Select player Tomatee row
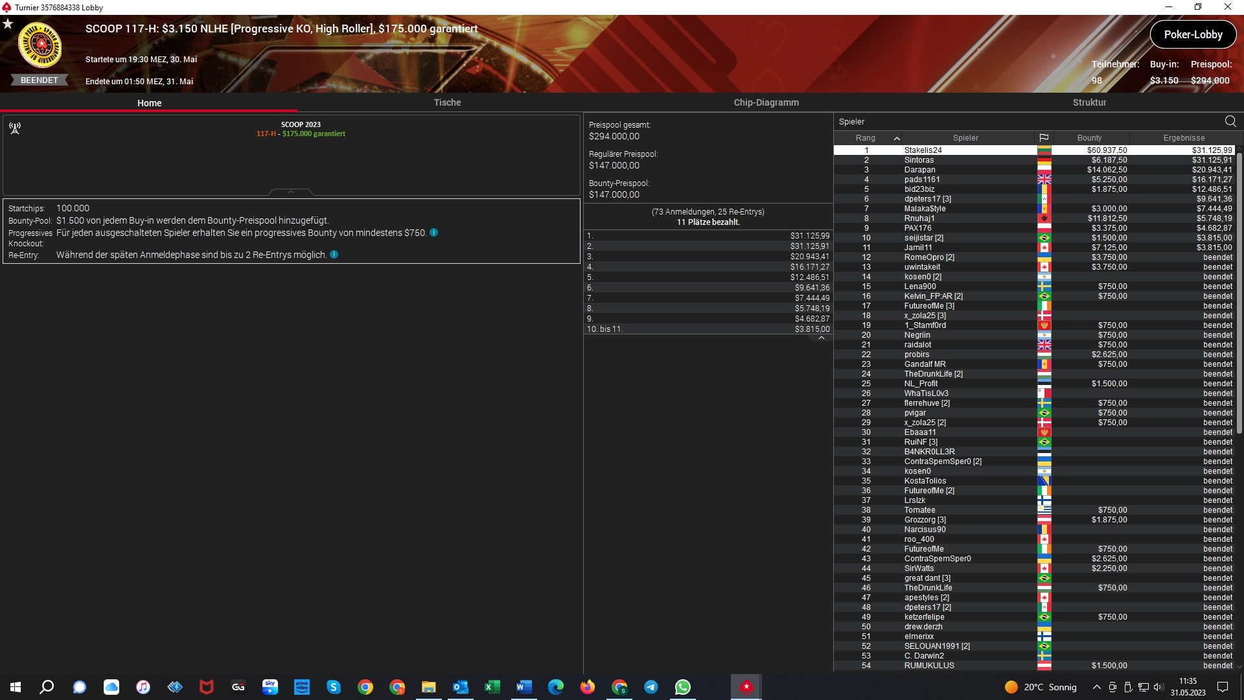Screen dimensions: 1244x700 click(1034, 510)
